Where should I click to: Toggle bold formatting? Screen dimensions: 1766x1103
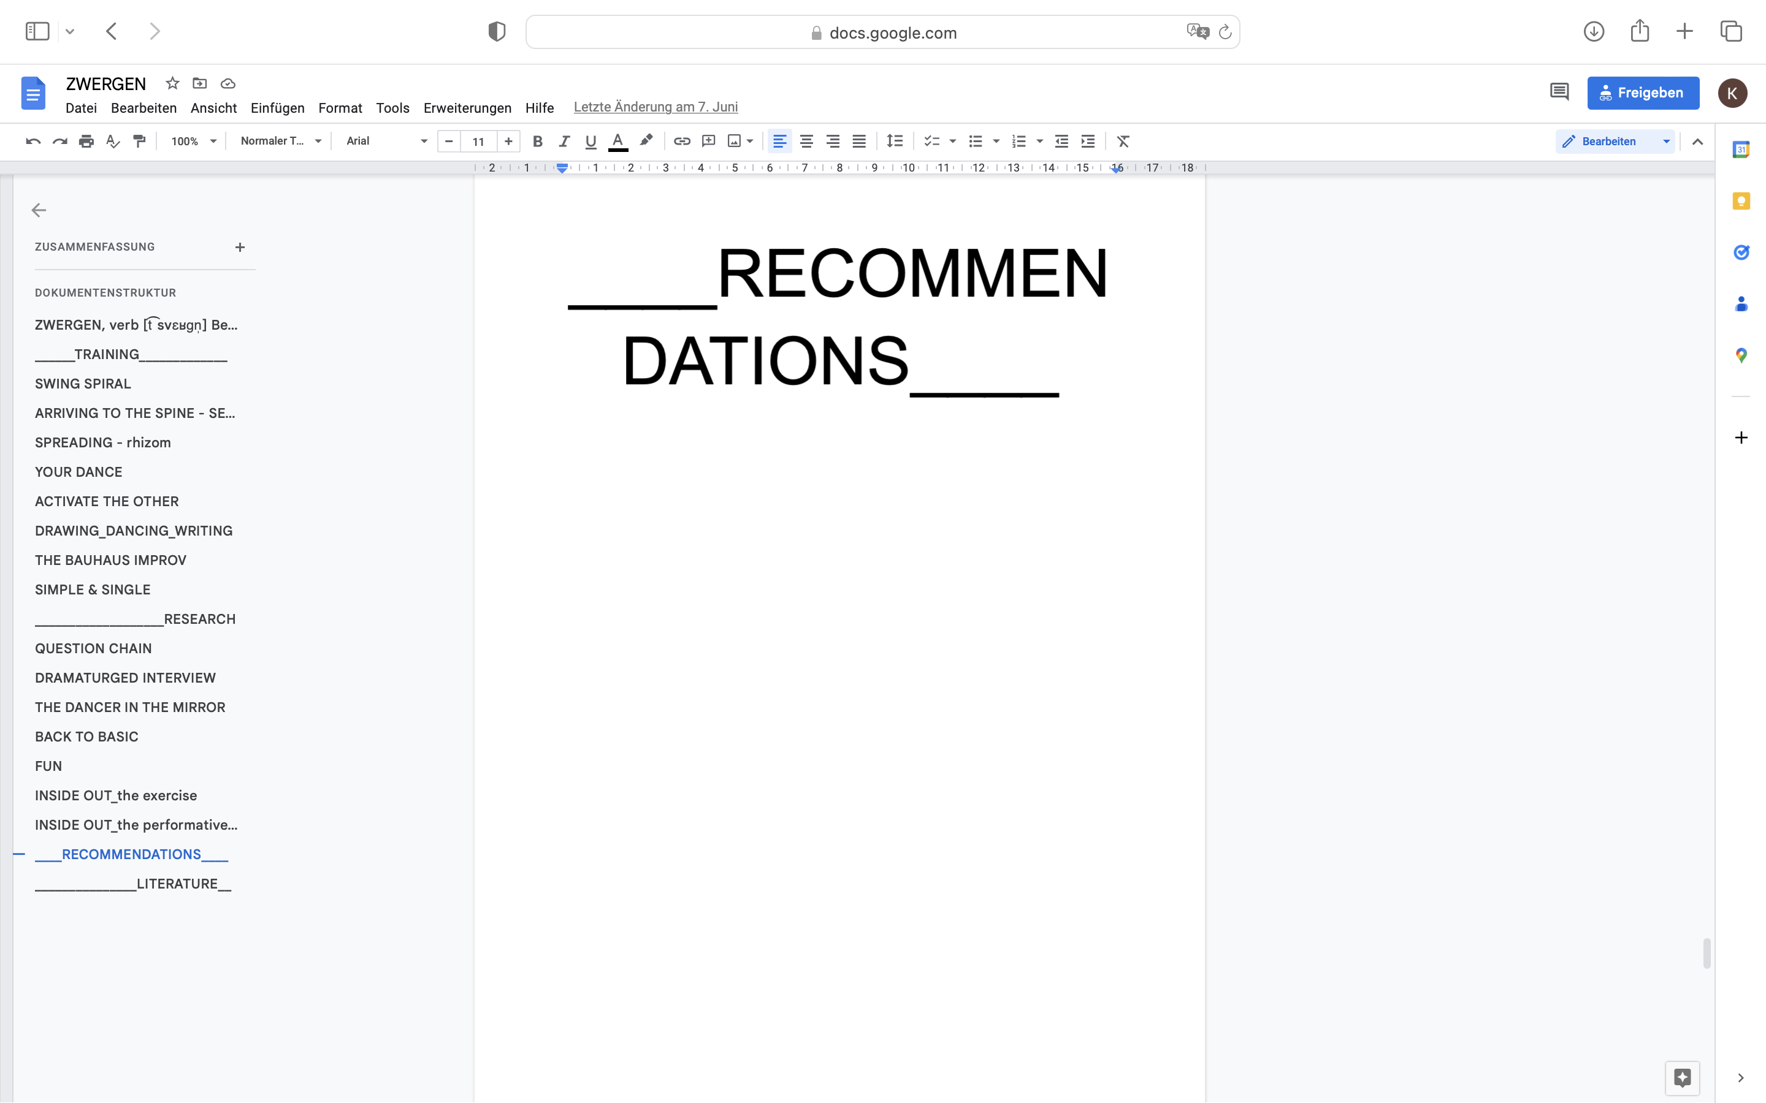tap(537, 142)
